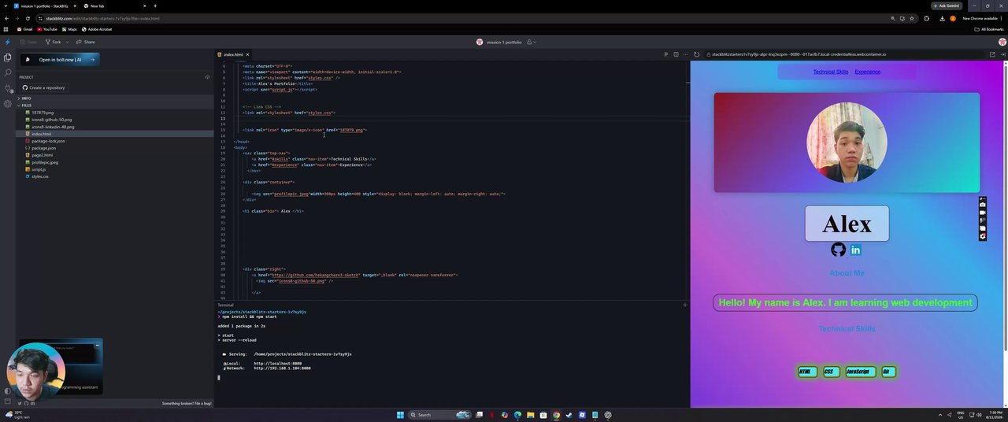
Task: Click the LinkedIn icon in preview
Action: point(855,250)
